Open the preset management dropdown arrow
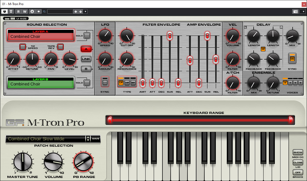Image resolution: width=307 pixels, height=181 pixels. [85, 11]
